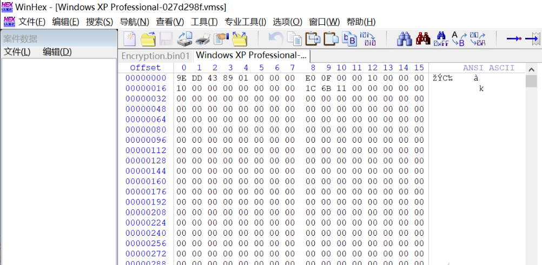Click the Offset column header

coord(145,68)
